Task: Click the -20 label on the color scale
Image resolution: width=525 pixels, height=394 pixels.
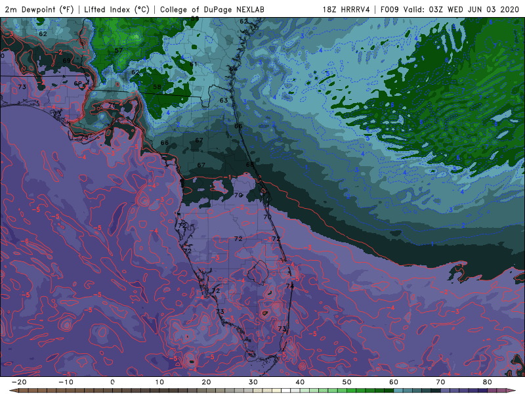Action: pos(19,382)
